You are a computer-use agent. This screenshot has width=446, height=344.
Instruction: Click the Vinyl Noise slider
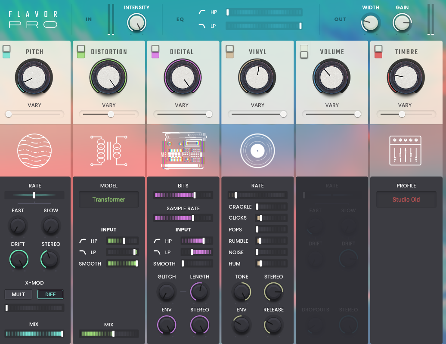click(272, 252)
